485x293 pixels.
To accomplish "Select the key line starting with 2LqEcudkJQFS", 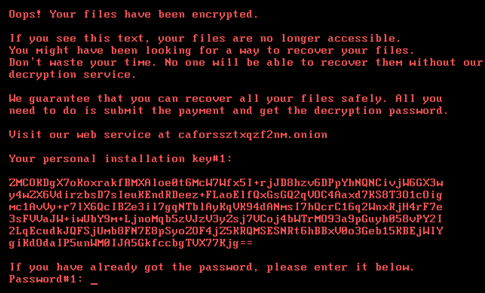I will [226, 231].
